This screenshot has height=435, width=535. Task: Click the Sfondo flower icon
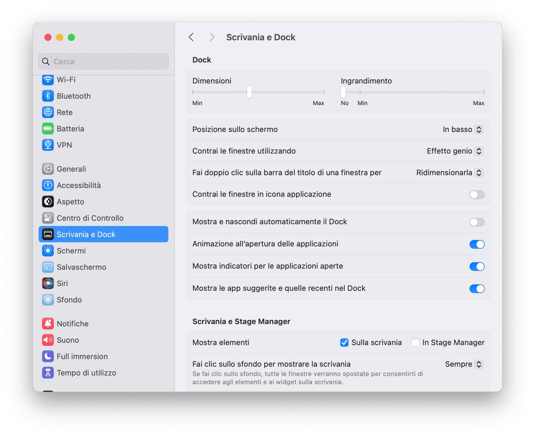click(48, 300)
